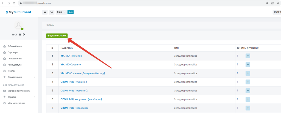281x113 pixels.
Task: Add storage unit for YM. МО Томилино
Action: [248, 56]
